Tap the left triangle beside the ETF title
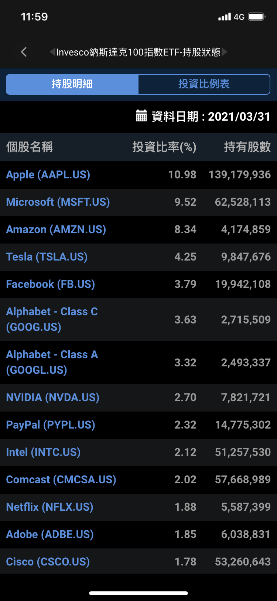The height and width of the screenshot is (601, 277). click(x=52, y=52)
